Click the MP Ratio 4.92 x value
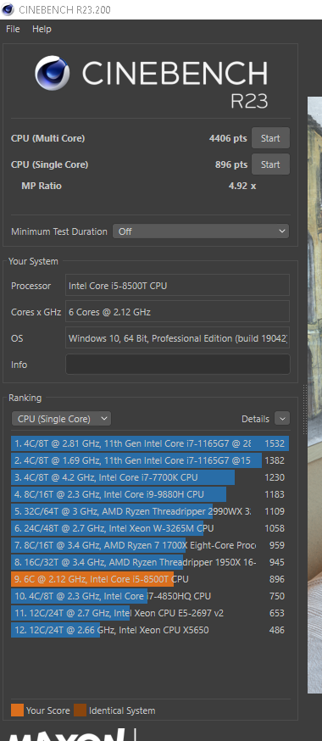322x741 pixels. tap(242, 186)
